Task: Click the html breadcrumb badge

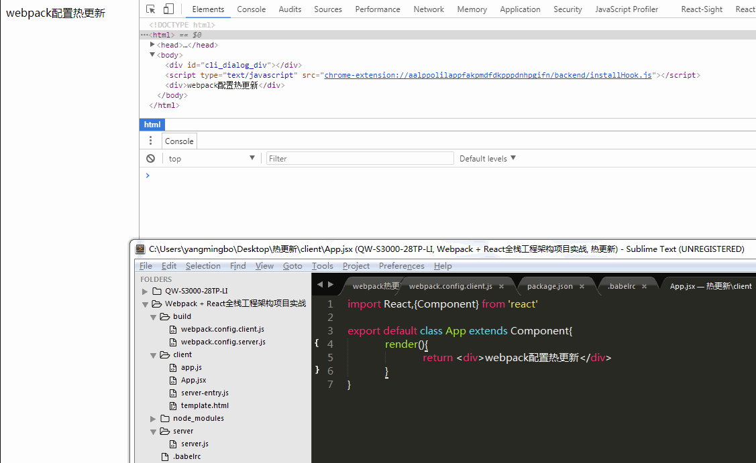Action: coord(152,125)
